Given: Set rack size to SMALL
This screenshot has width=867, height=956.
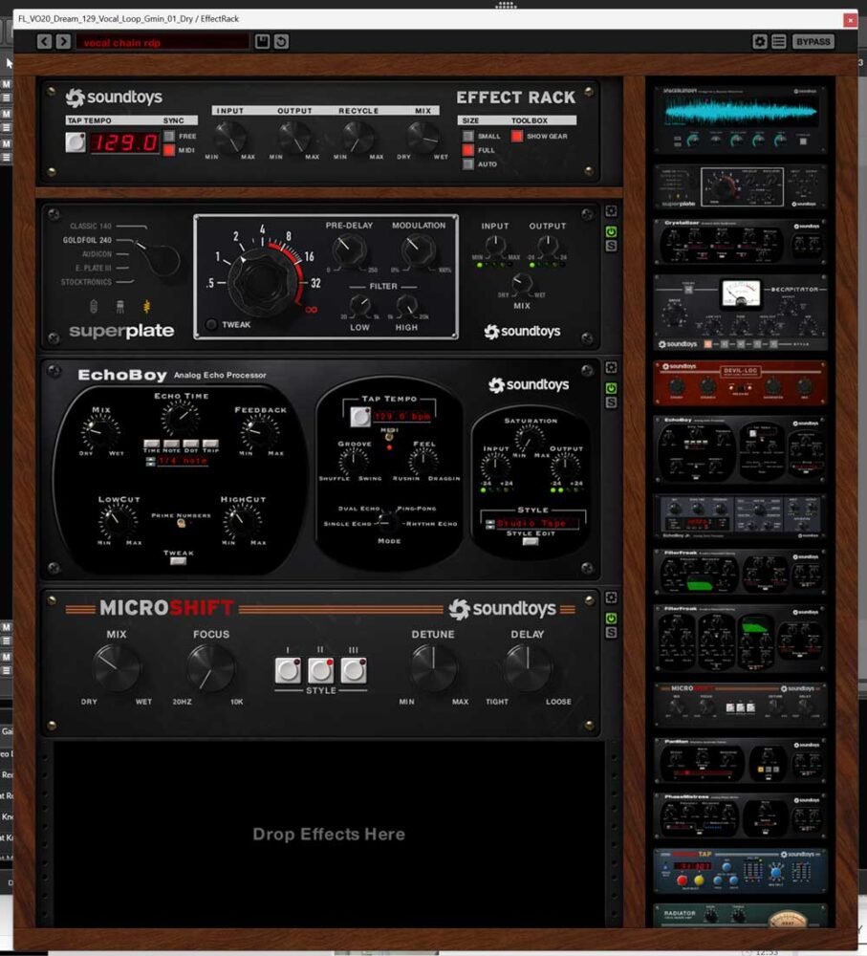Looking at the screenshot, I should 468,136.
